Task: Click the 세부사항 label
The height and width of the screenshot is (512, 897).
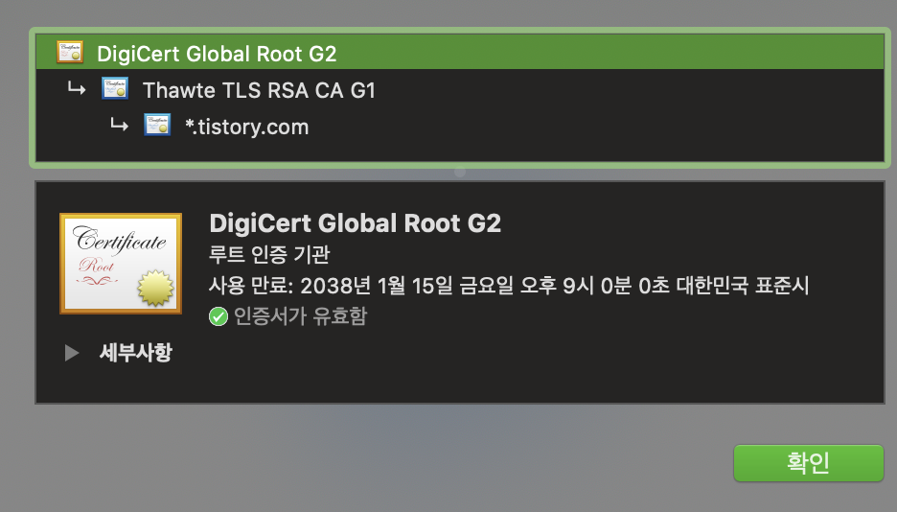Action: click(x=135, y=353)
